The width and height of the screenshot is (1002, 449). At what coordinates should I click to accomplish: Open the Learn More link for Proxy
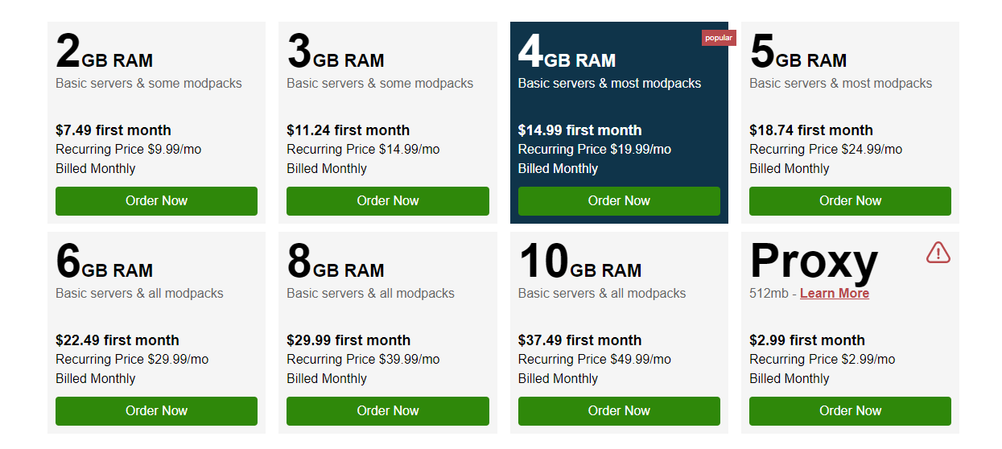(x=835, y=294)
